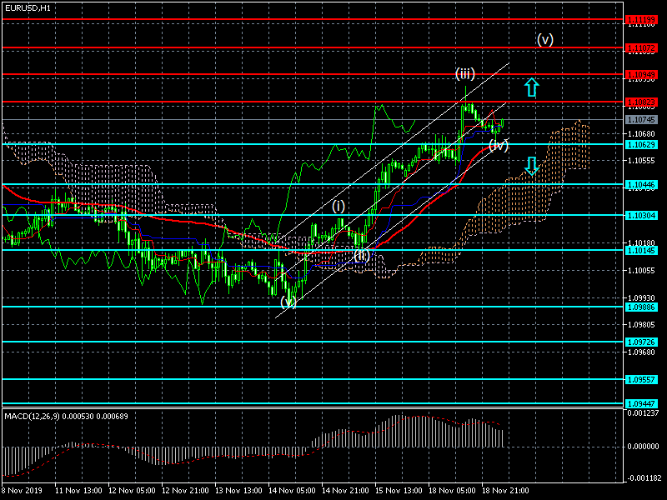Click the cyan down arrow object
Screen dimensions: 667x500
[531, 166]
